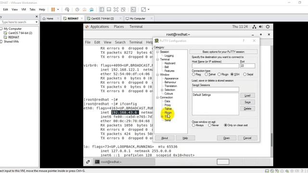
Task: Select REDHAT in the library tree
Action: [14, 37]
